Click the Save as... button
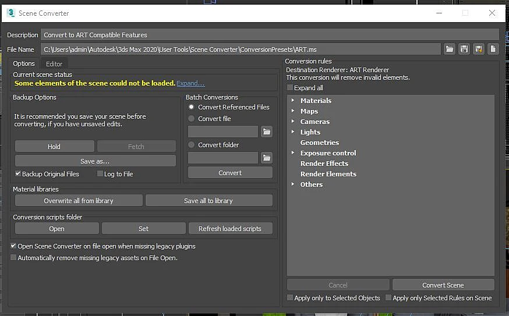509x316 pixels. click(x=95, y=161)
